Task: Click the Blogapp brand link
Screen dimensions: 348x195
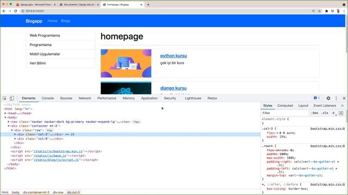Action: point(34,21)
